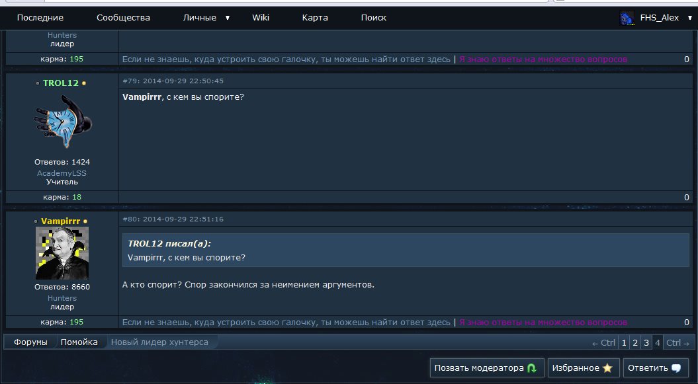
Task: Open the AcademyLSS community link
Action: (x=62, y=173)
